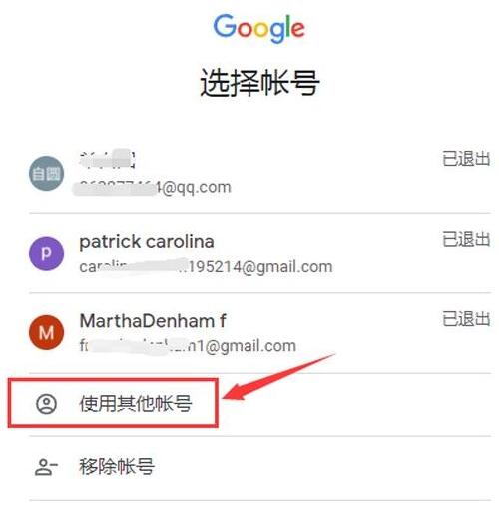This screenshot has height=505, width=499.
Task: Click 已退出 status beside MarthaDenham f
Action: coord(466,319)
